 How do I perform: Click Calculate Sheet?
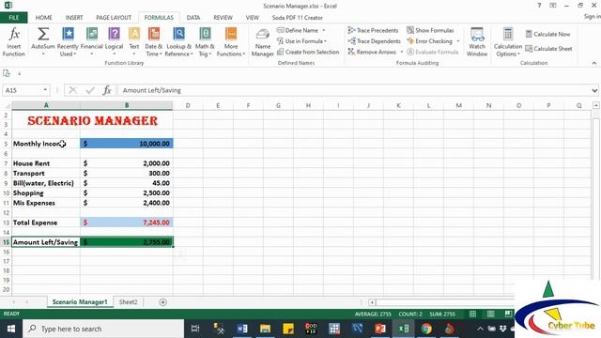(548, 49)
